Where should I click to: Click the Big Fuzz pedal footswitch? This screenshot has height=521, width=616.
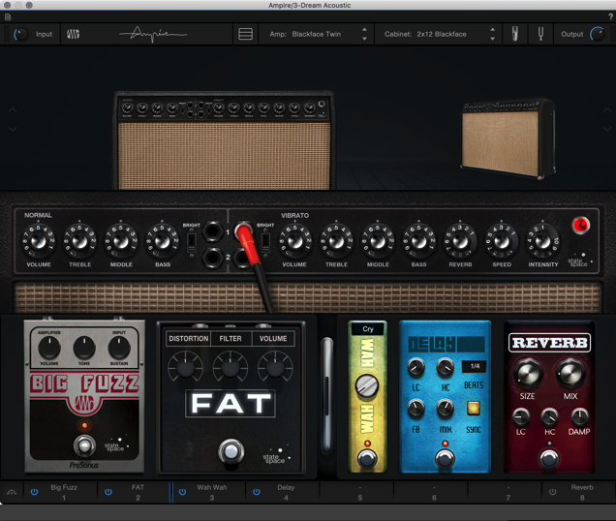tap(84, 445)
